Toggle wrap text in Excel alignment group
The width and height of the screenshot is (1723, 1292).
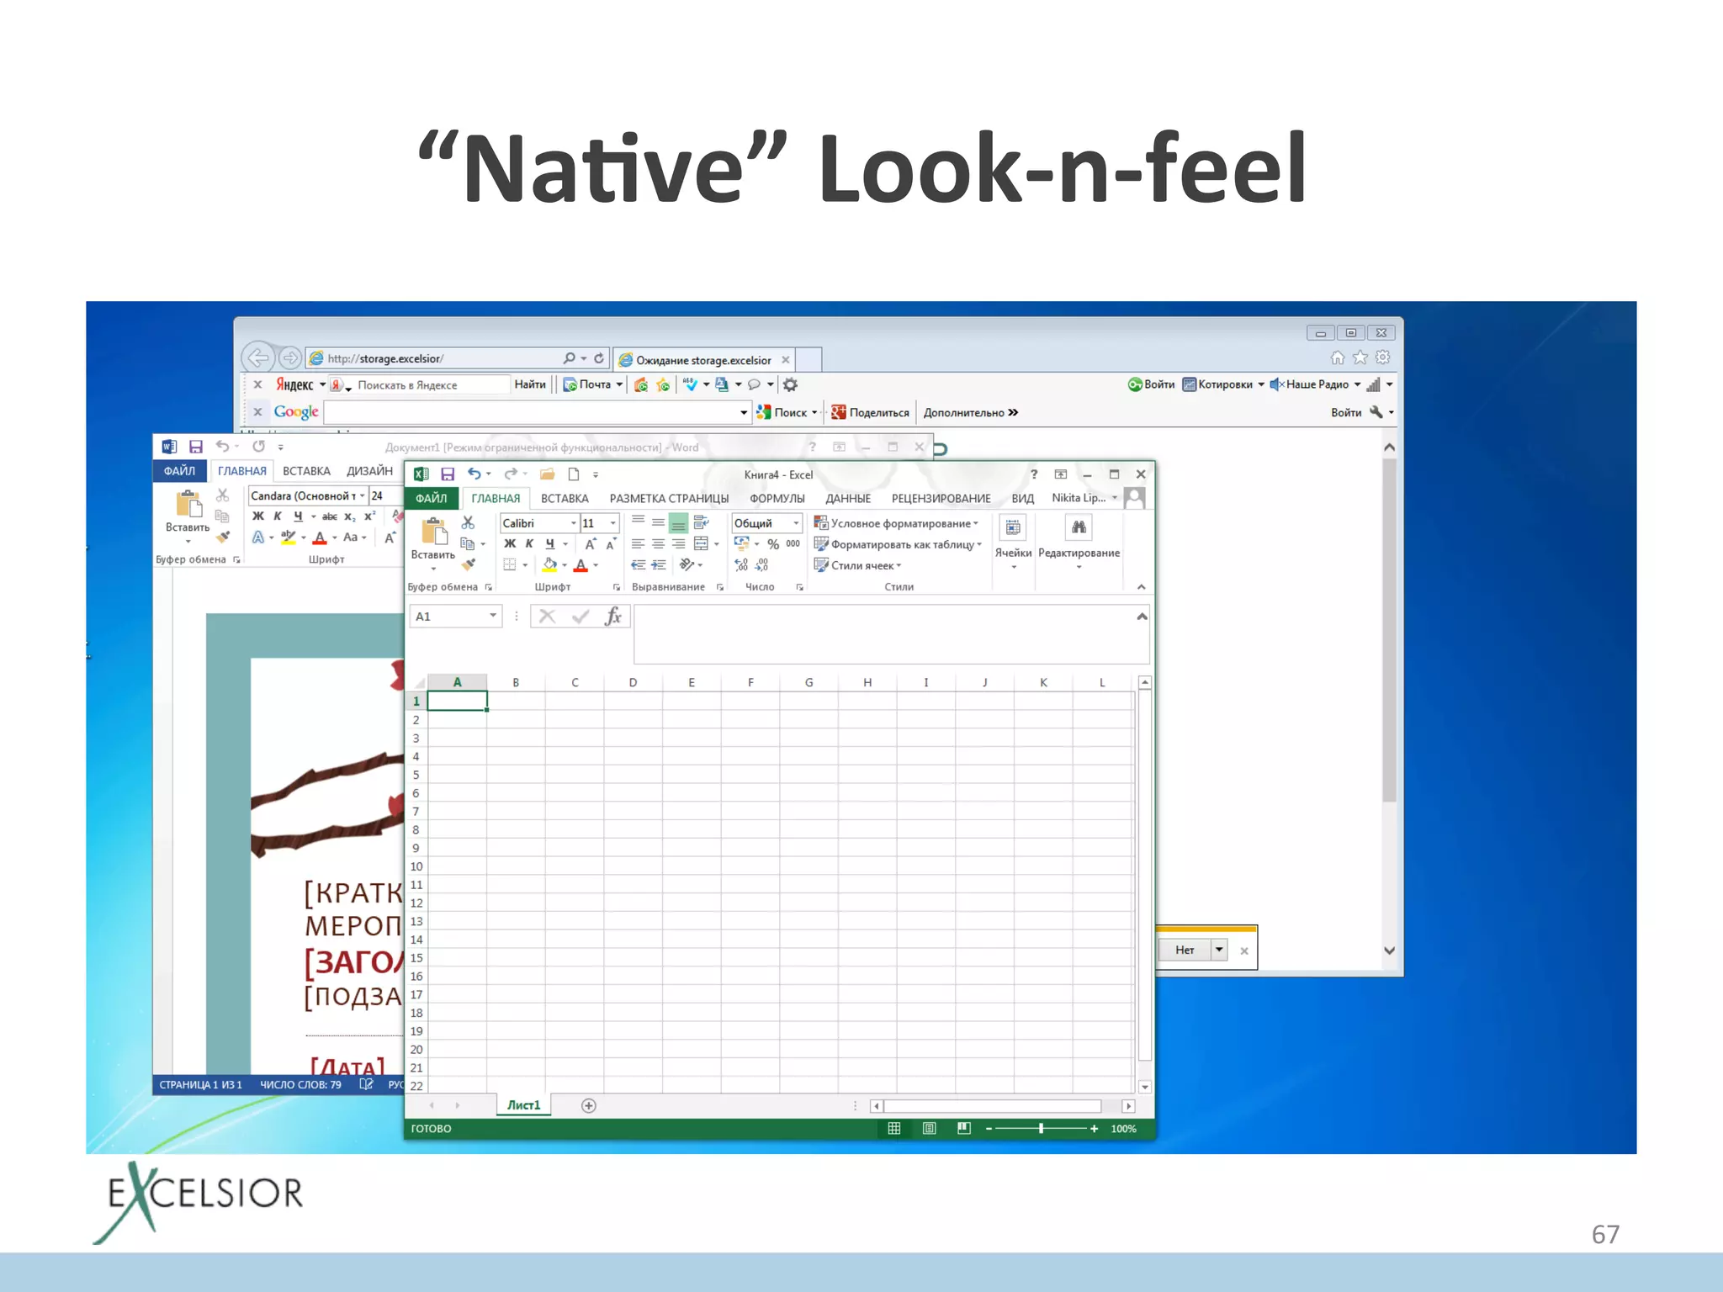point(701,522)
